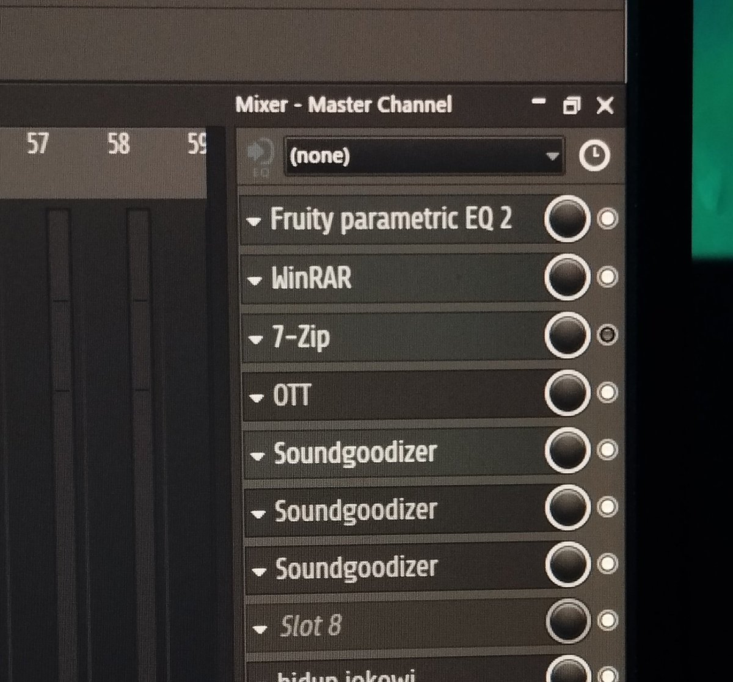This screenshot has height=682, width=733.
Task: Disable the first Soundgoodizer effect LED
Action: (607, 449)
